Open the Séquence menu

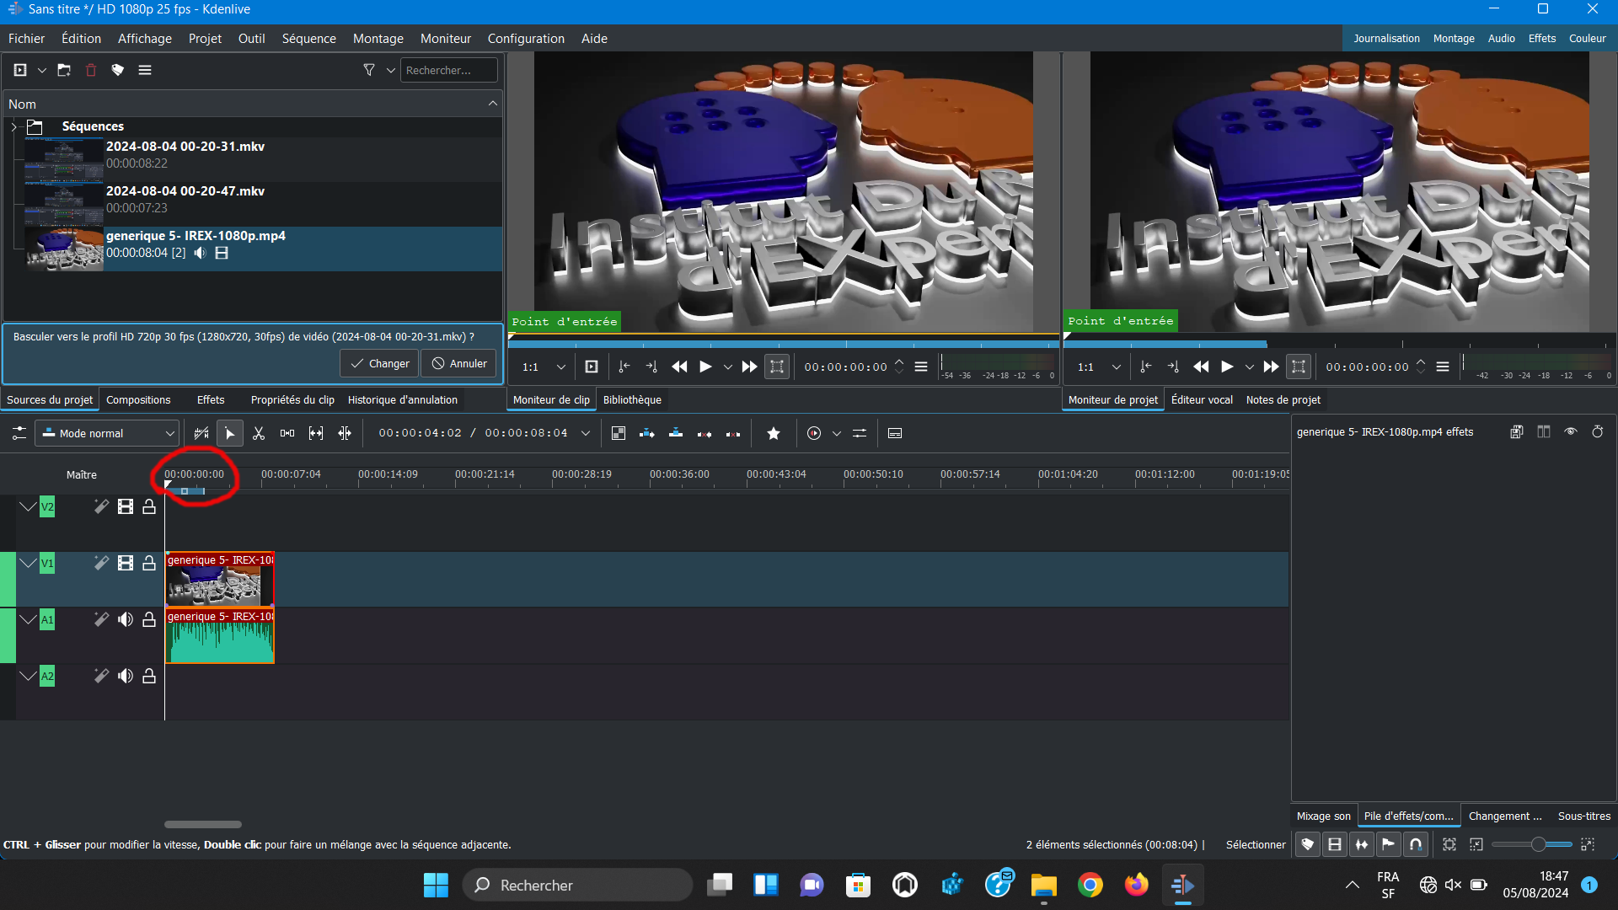(x=308, y=39)
